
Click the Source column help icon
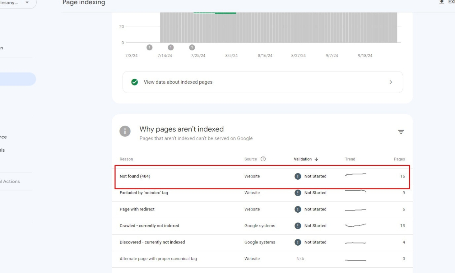click(263, 159)
